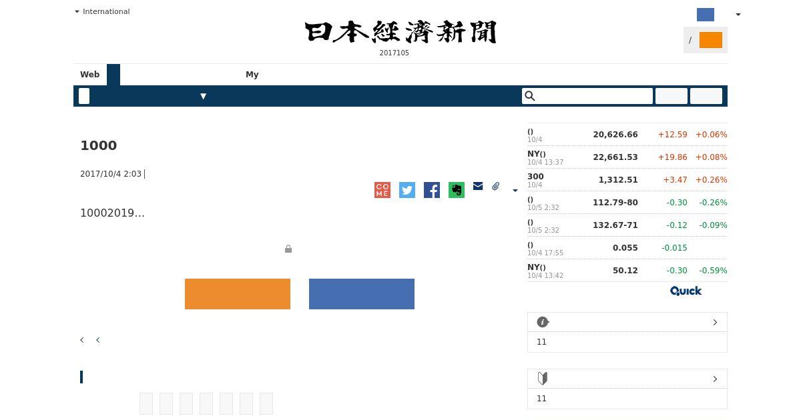Open account dropdown arrow at top right
Image resolution: width=801 pixels, height=420 pixels.
[738, 15]
